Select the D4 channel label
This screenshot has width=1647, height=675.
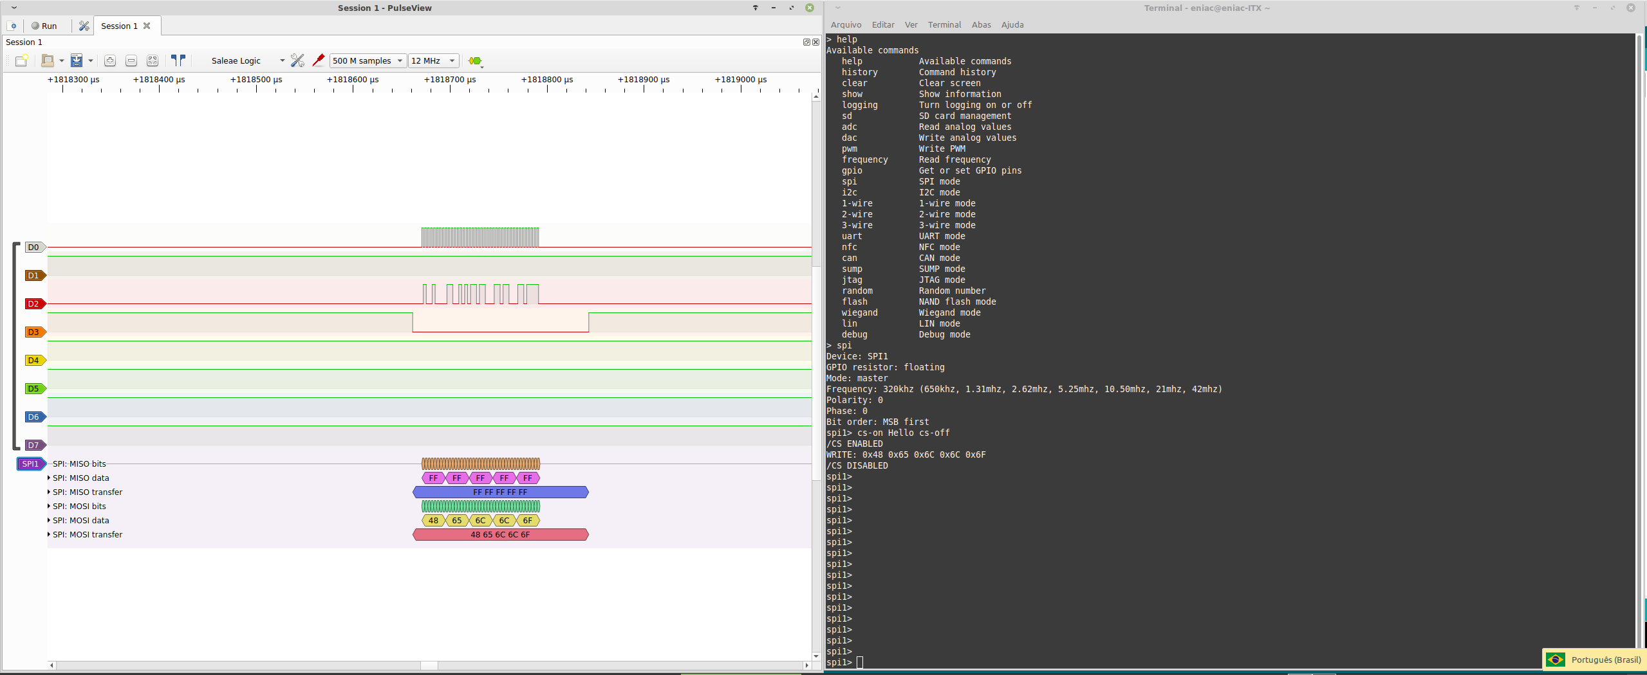tap(35, 360)
